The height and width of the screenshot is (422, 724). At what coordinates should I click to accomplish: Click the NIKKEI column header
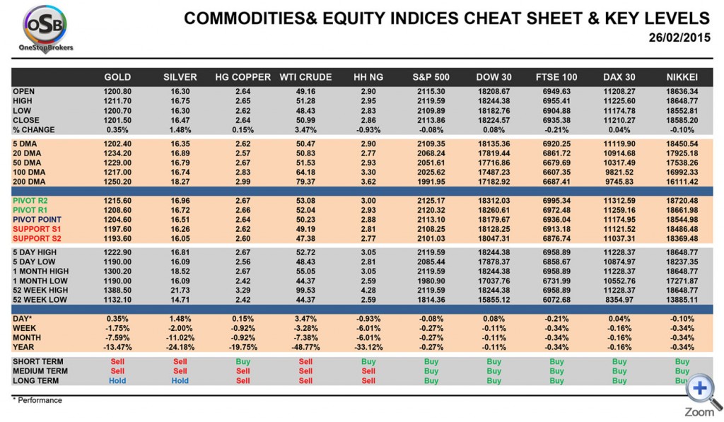tap(682, 76)
